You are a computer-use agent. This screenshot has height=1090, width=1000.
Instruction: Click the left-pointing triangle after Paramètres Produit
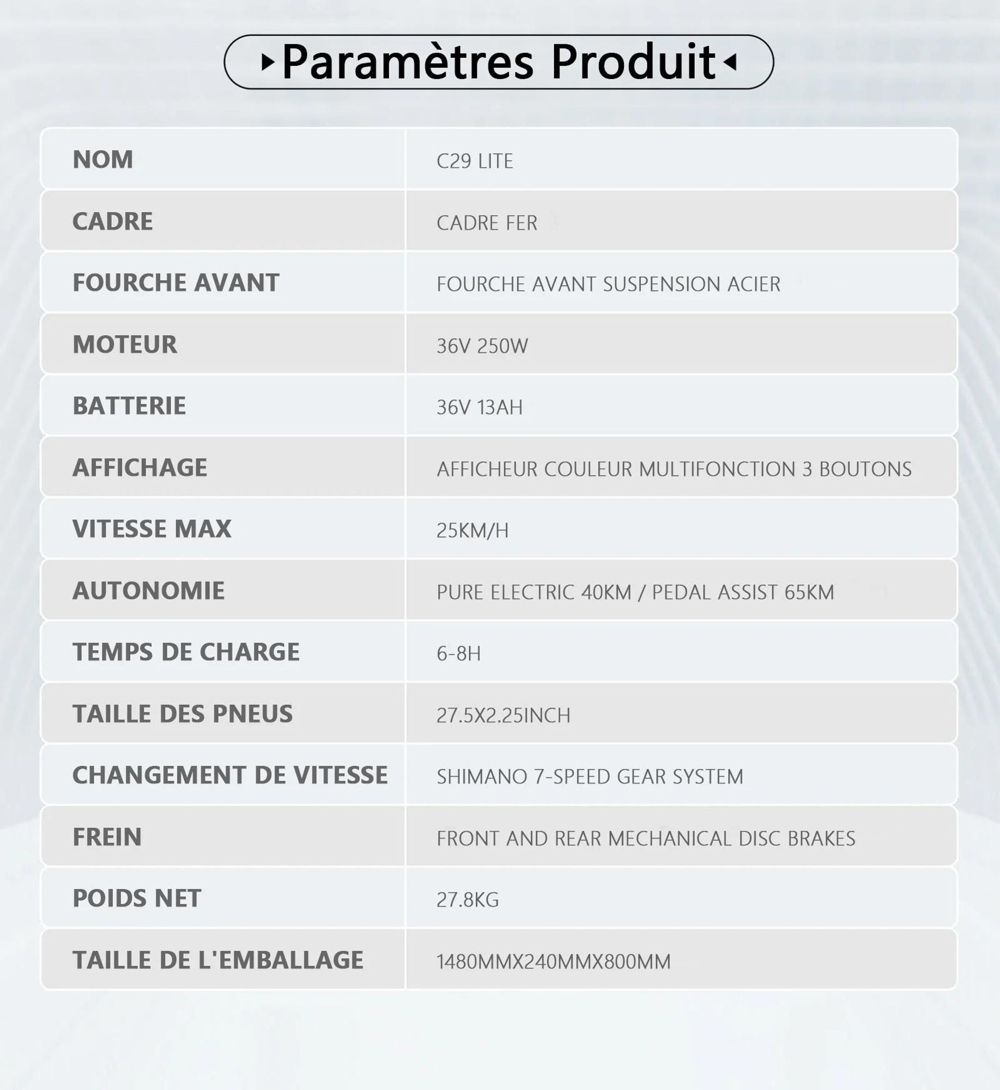tap(730, 62)
